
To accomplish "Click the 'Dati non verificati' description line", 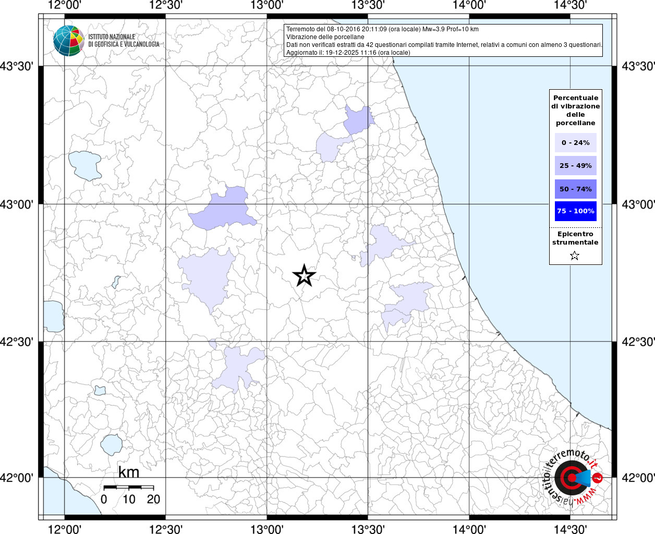I will tap(444, 45).
